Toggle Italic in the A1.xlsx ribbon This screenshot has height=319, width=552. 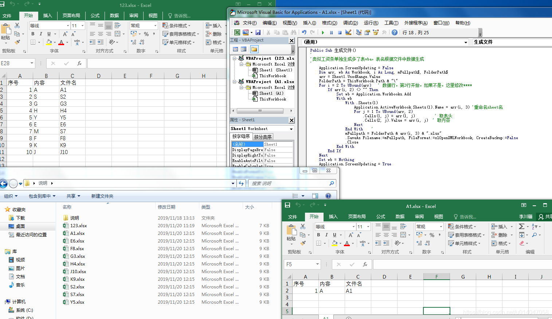(x=326, y=235)
